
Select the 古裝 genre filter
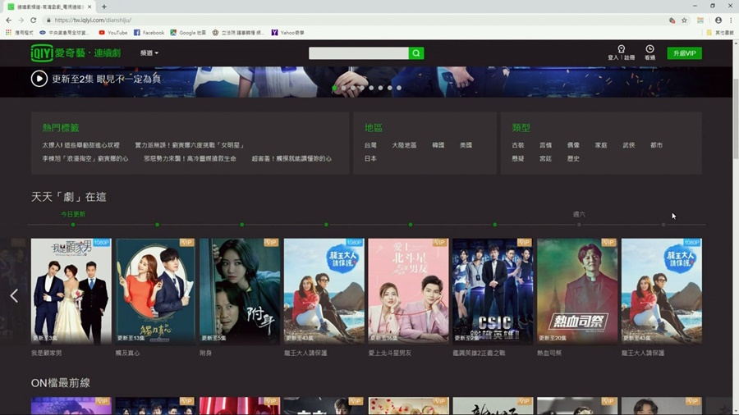tap(518, 145)
